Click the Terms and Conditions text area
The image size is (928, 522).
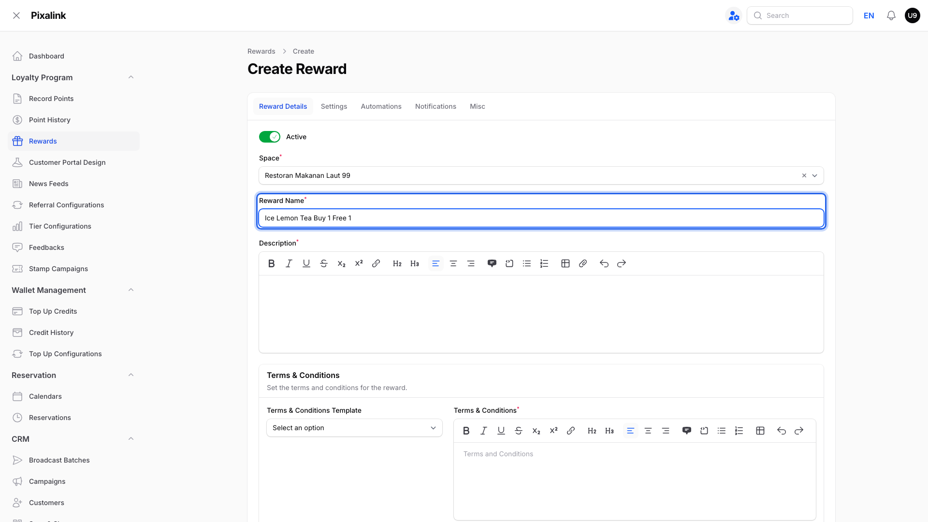[635, 481]
